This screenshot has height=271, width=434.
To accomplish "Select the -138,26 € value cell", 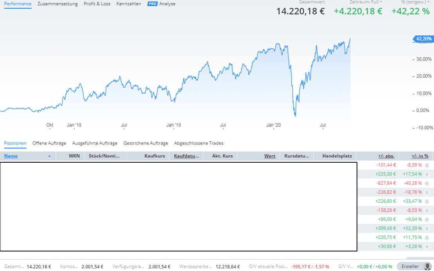I will pyautogui.click(x=386, y=210).
